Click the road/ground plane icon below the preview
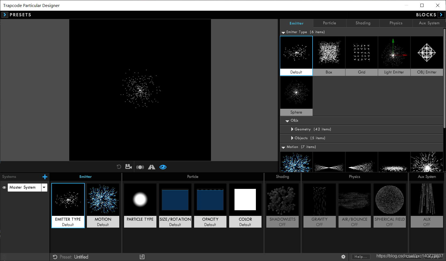 point(152,167)
